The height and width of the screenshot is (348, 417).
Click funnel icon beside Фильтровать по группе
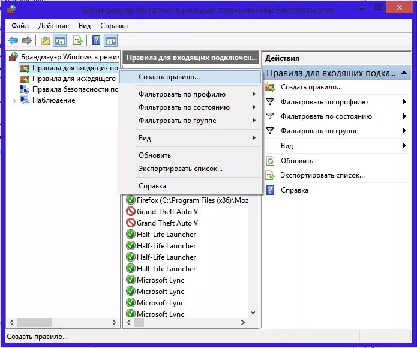(270, 131)
